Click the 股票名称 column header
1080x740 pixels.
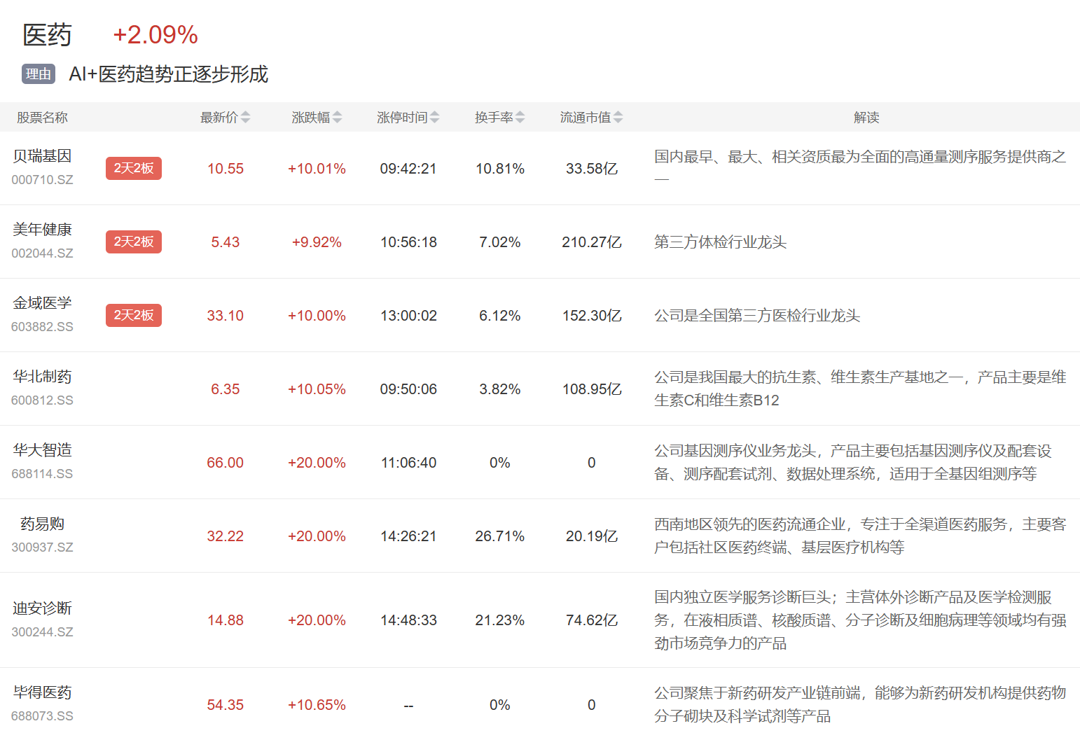(x=42, y=118)
